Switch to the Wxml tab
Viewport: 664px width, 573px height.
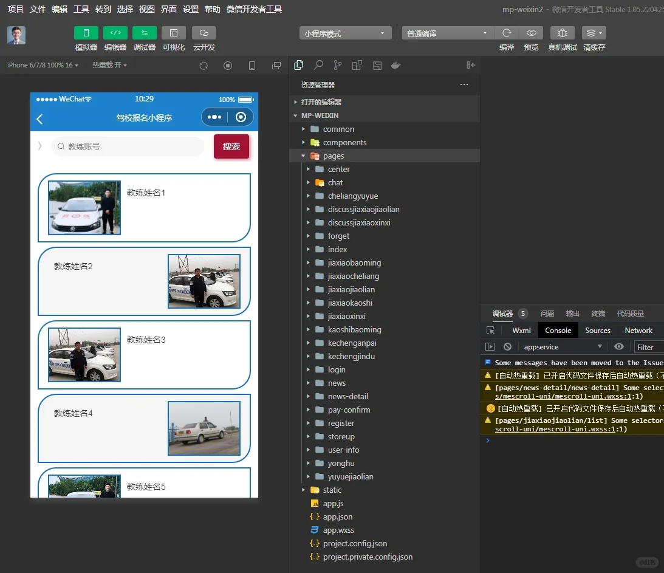(x=521, y=331)
